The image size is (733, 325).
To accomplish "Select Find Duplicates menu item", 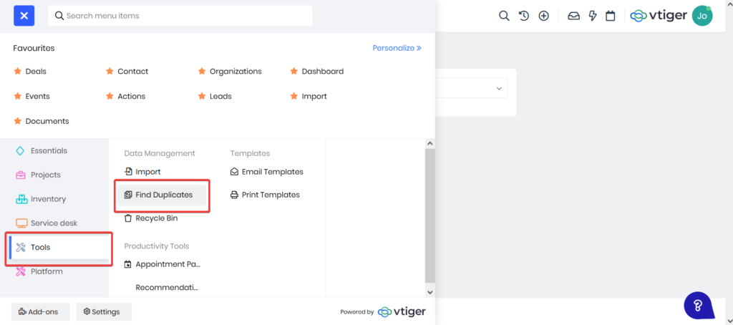I will 163,195.
